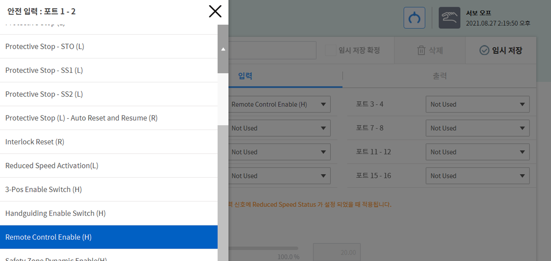551x261 pixels.
Task: Expand the 포트 15 - 16 dropdown
Action: point(477,176)
